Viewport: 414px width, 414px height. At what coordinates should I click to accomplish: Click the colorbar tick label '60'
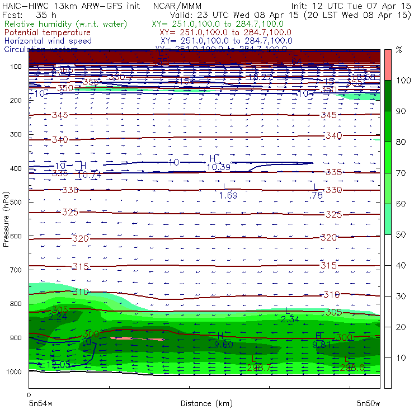pyautogui.click(x=401, y=204)
